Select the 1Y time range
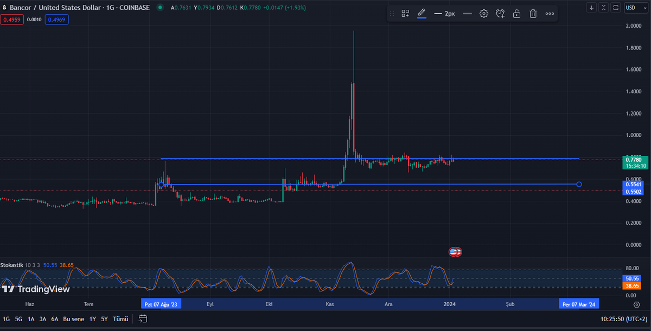 point(93,319)
